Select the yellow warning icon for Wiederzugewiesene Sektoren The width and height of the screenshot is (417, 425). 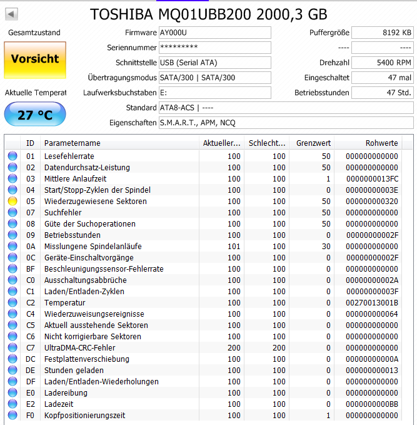click(x=13, y=201)
